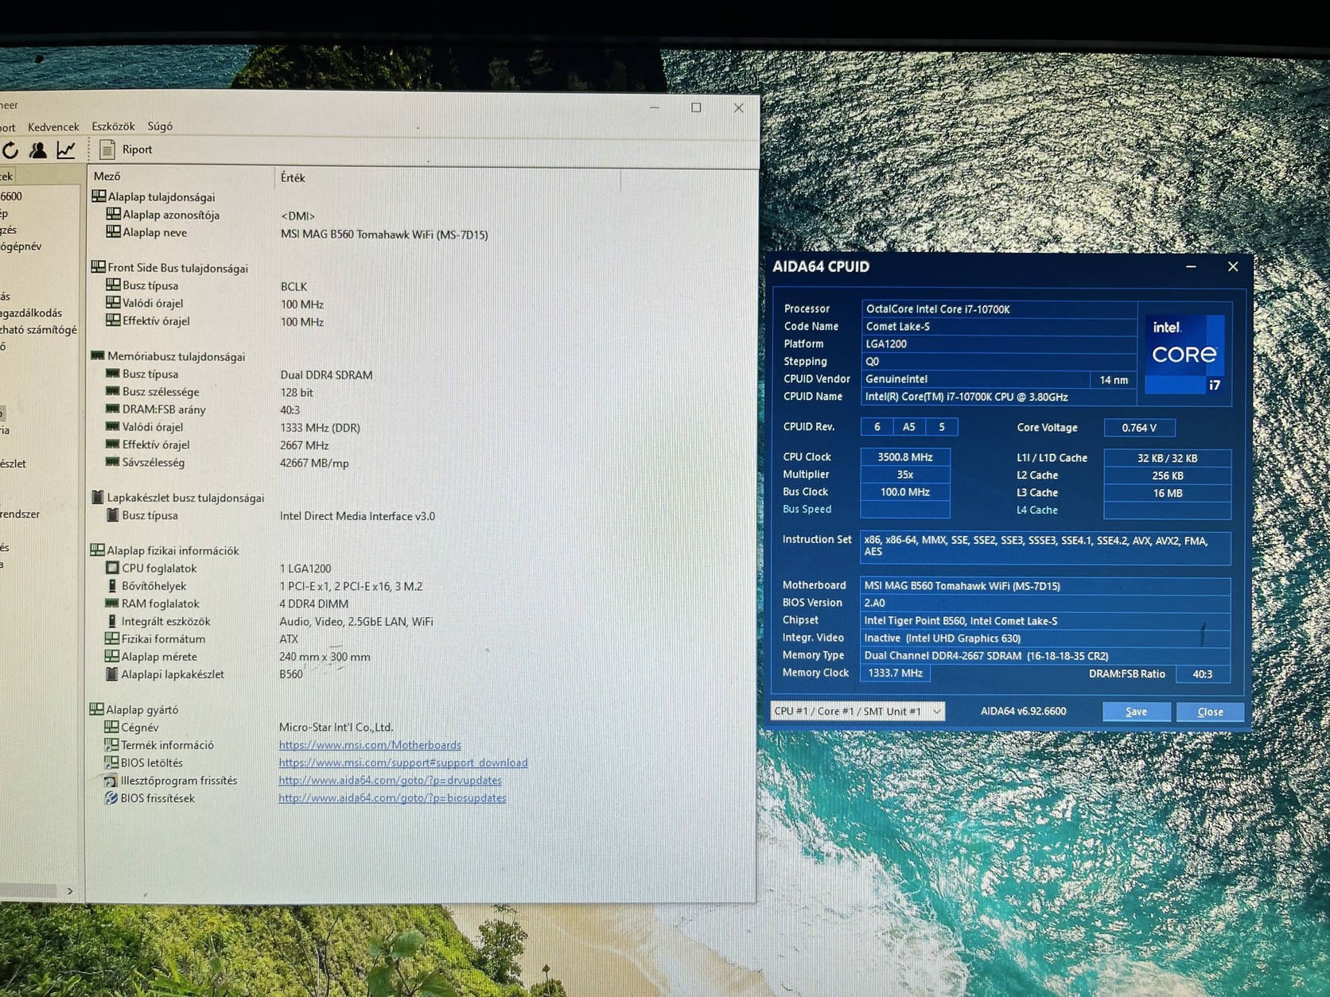Click the icon beside Front Side Bus tulajdonságai
Viewport: 1330px width, 997px height.
point(99,268)
